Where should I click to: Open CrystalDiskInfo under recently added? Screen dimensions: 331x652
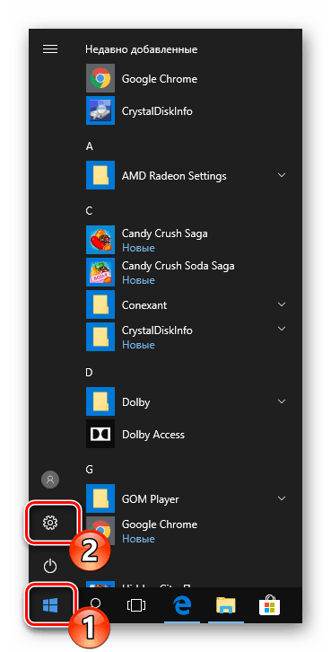pyautogui.click(x=186, y=111)
